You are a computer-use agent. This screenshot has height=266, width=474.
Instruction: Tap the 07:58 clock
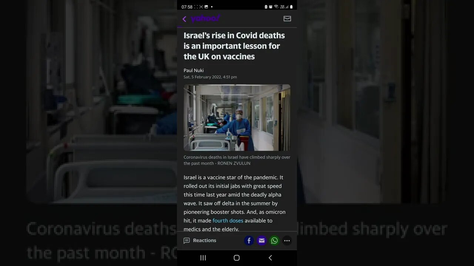(x=187, y=7)
